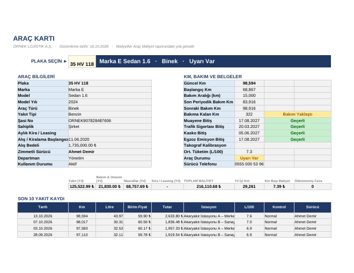Select Kullanım Durumu value Aktif
Image resolution: width=354 pixels, height=273 pixels.
(110, 164)
